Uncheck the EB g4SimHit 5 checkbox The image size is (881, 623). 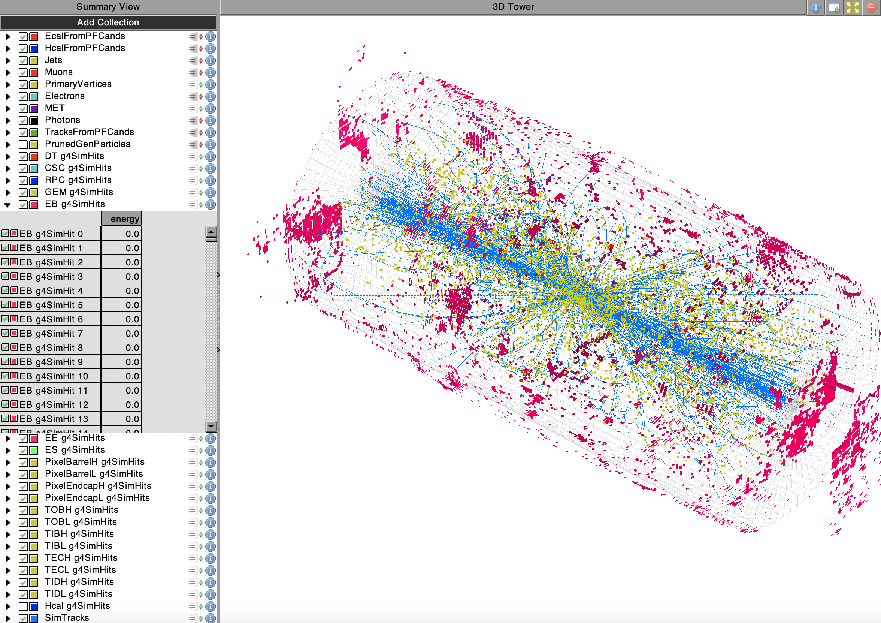5,305
